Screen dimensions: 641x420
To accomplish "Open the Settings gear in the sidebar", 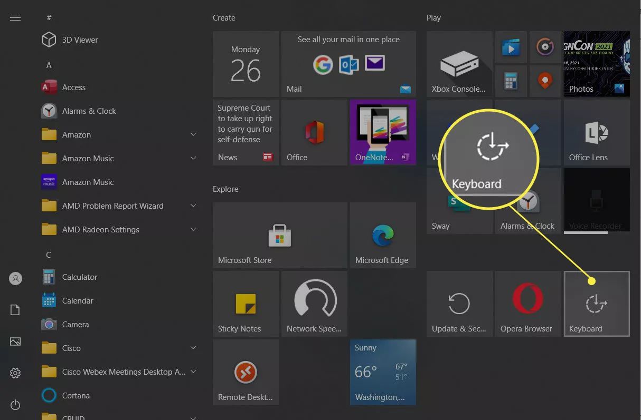I will coord(15,373).
